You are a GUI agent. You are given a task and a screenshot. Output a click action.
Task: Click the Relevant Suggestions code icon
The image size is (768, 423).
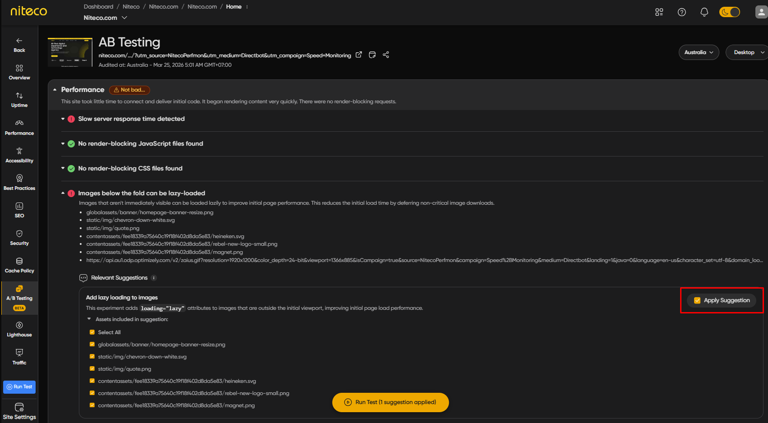click(x=83, y=278)
